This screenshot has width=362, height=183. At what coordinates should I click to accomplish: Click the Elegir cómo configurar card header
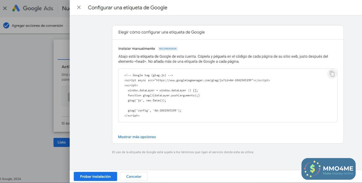(161, 32)
